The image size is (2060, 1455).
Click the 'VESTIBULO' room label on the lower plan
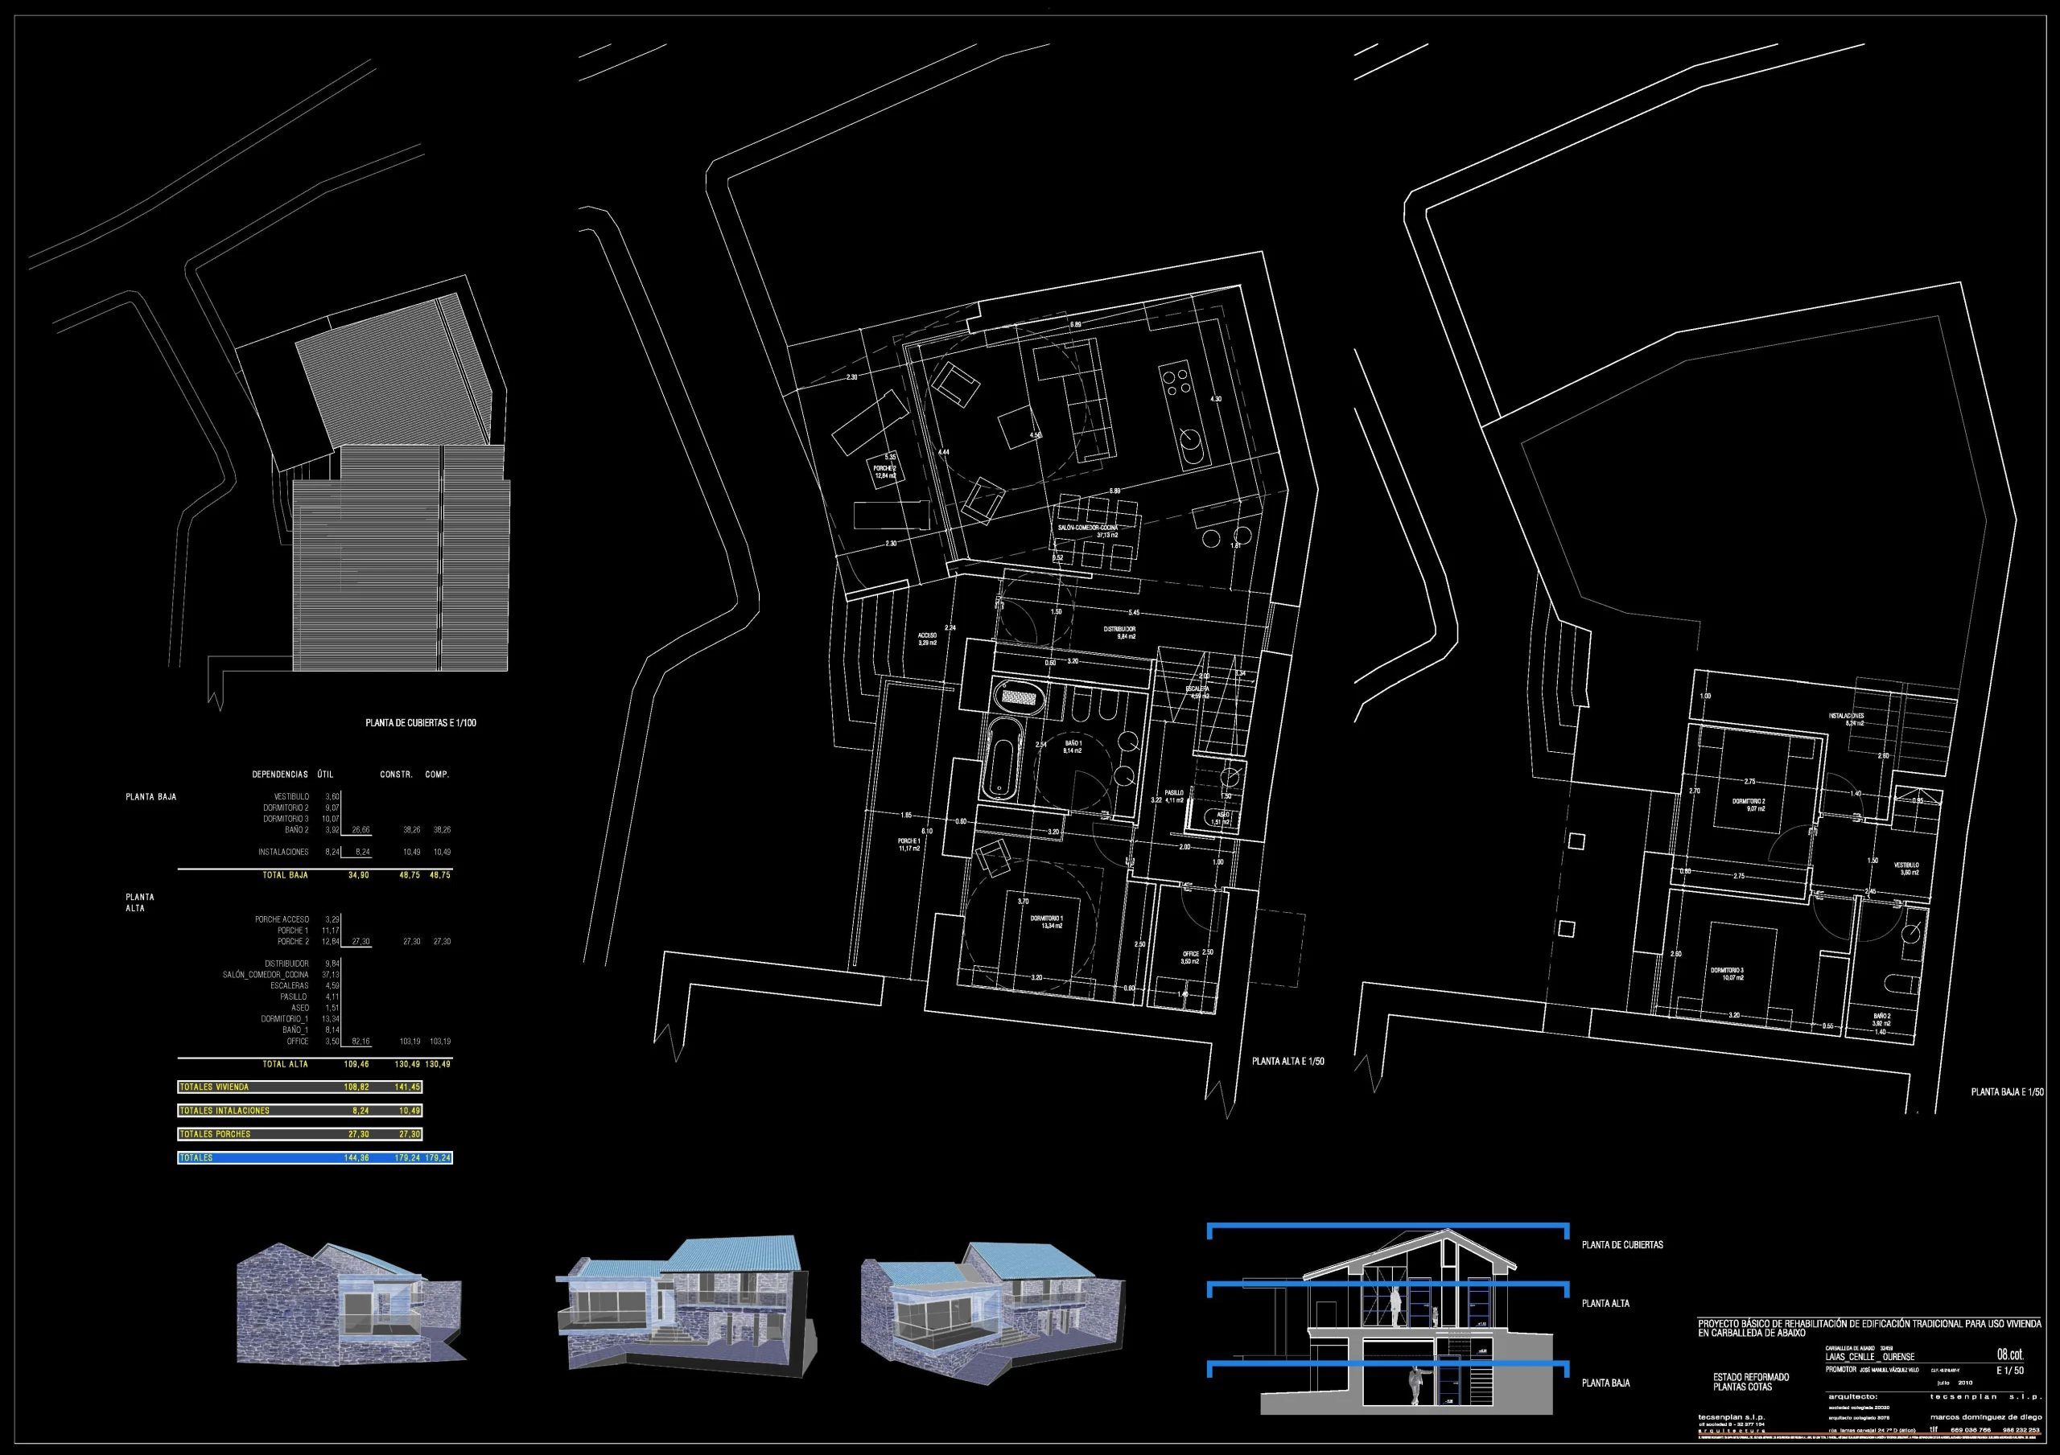tap(1906, 865)
